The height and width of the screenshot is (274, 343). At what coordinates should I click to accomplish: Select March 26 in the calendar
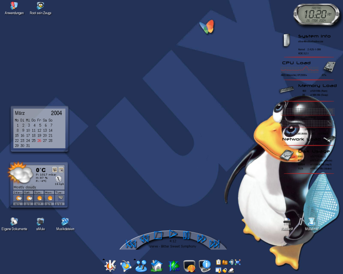click(39, 140)
